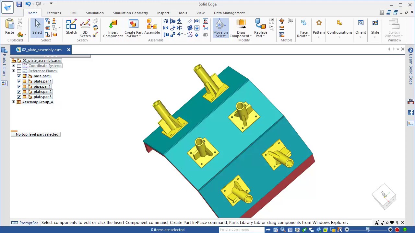415x233 pixels.
Task: Switch to the Features tab
Action: 54,13
